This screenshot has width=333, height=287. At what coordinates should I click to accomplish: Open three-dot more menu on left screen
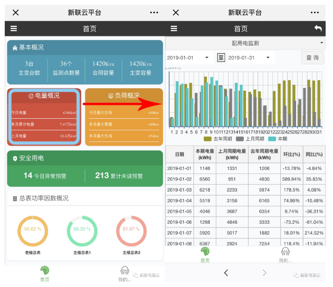[x=153, y=12]
